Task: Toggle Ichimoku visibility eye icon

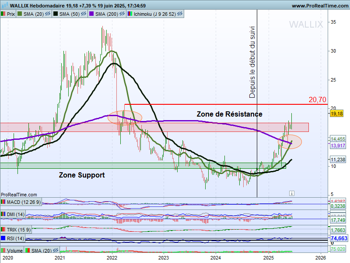Action: pyautogui.click(x=180, y=14)
